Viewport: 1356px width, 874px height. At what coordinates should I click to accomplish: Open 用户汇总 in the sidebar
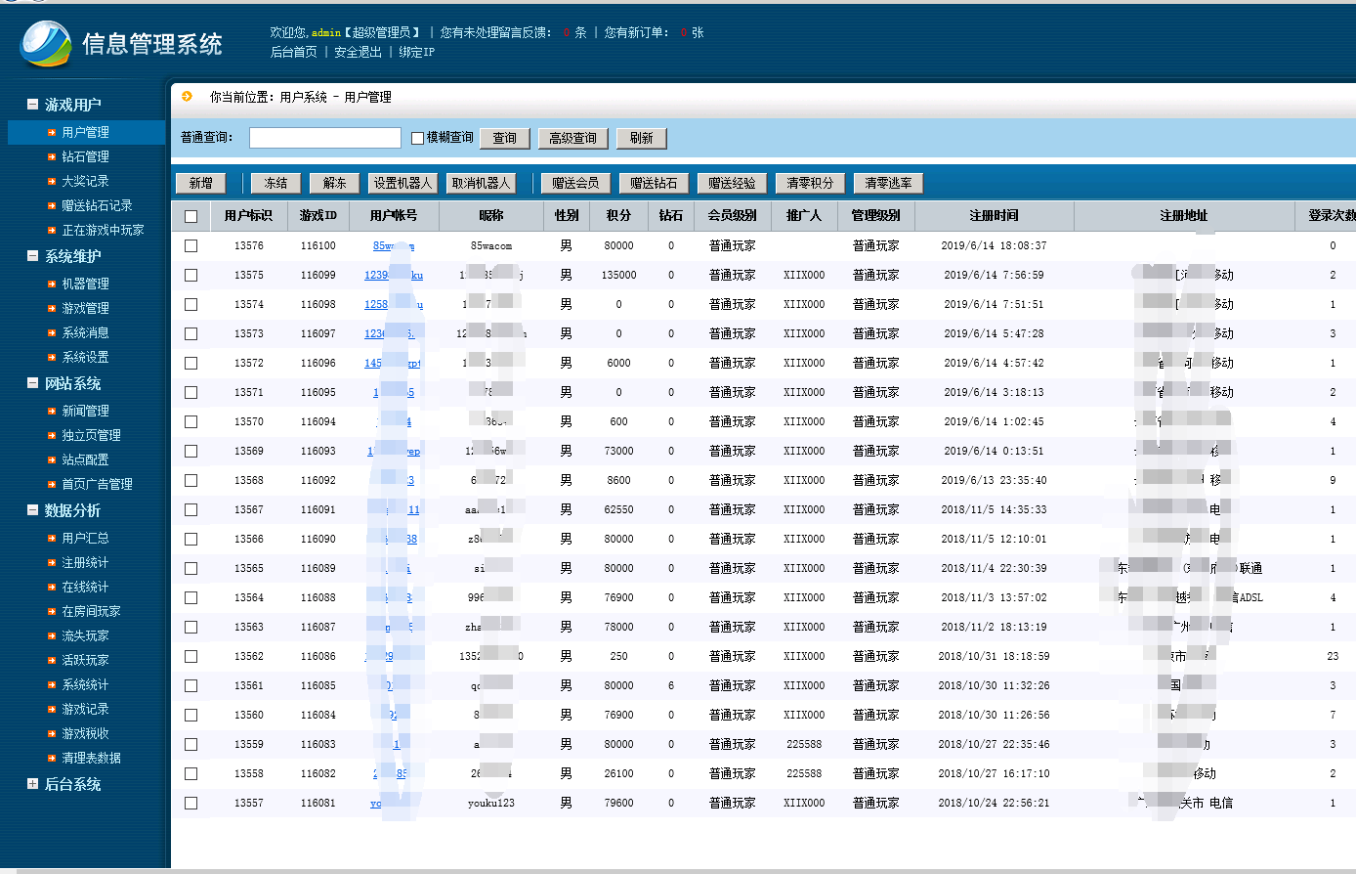click(x=85, y=538)
